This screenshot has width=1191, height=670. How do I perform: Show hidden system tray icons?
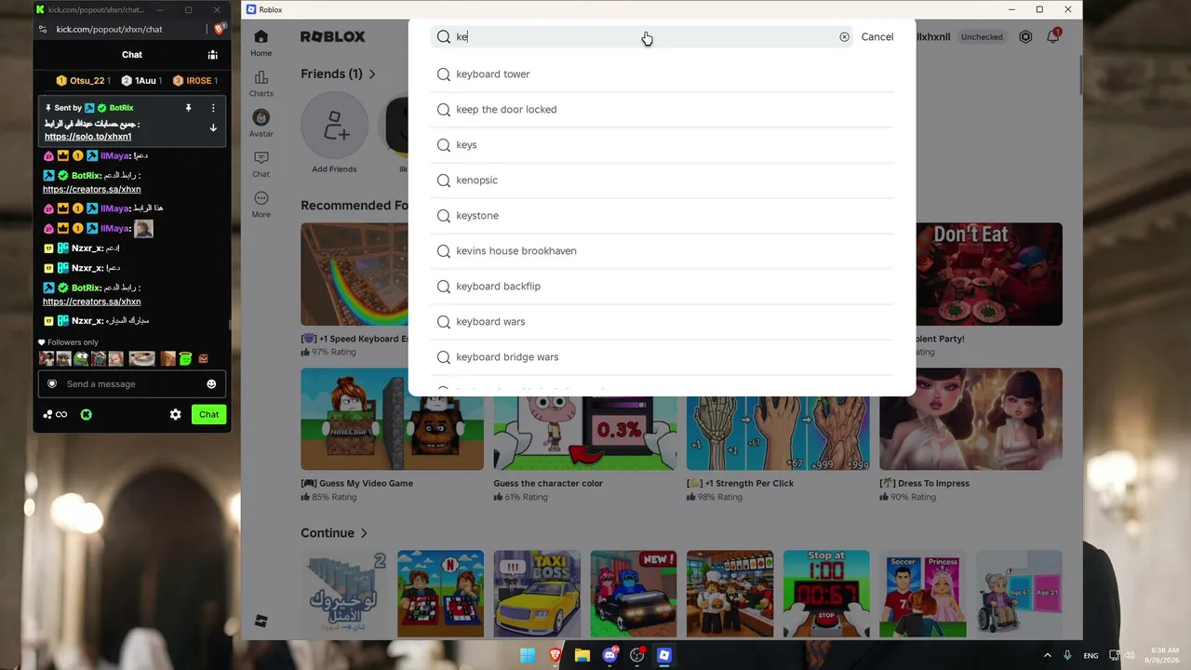click(1048, 655)
